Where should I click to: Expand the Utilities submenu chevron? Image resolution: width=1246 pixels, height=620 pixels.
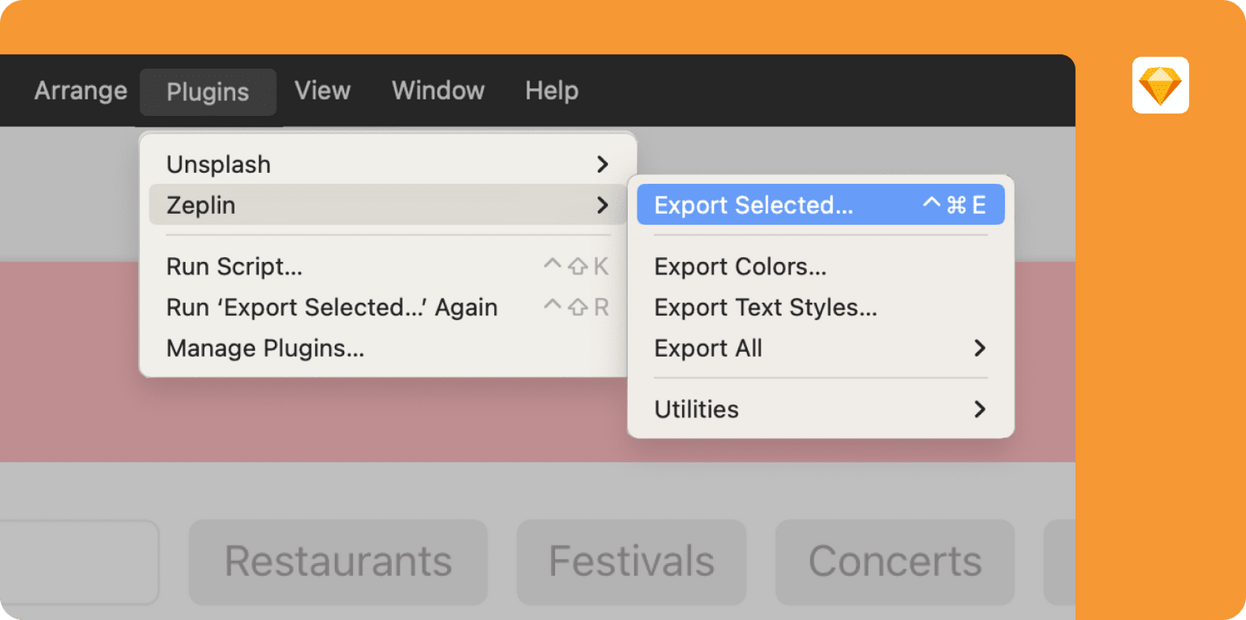(980, 409)
